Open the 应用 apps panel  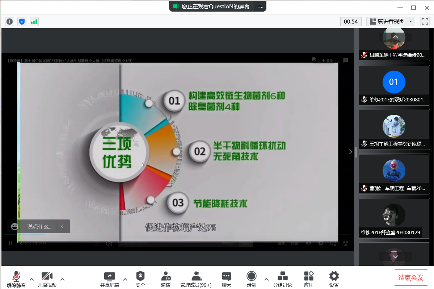tap(309, 279)
